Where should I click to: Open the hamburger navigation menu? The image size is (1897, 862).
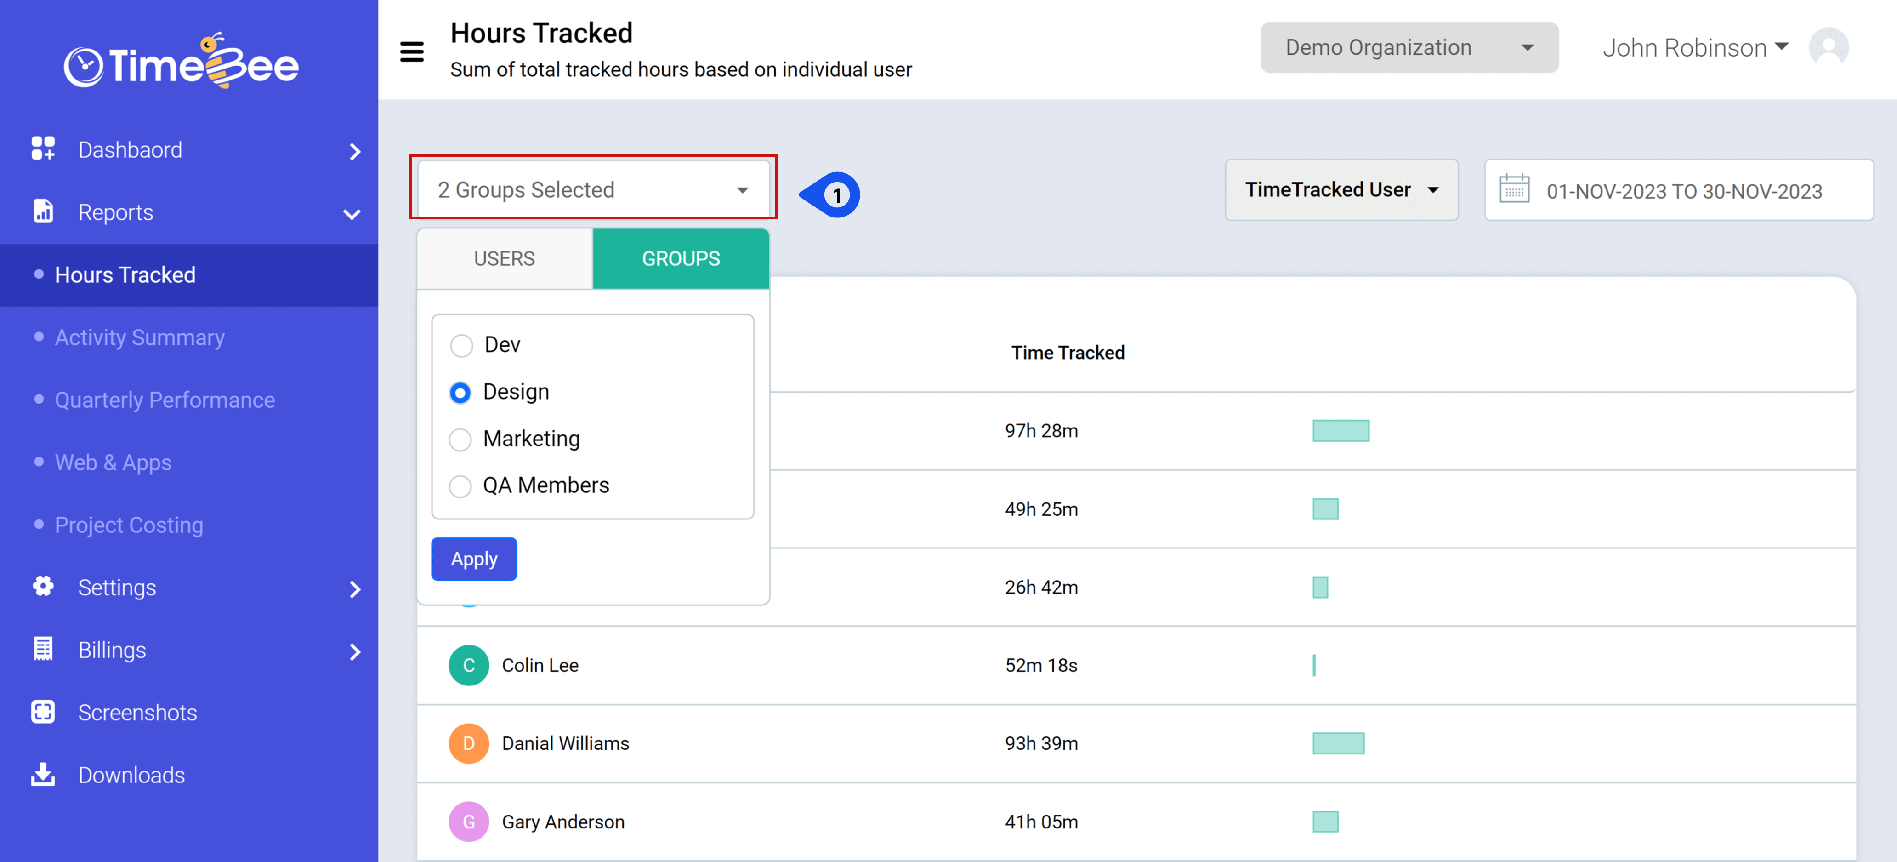(412, 51)
